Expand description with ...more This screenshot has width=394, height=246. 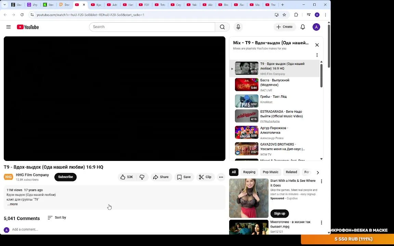12,204
